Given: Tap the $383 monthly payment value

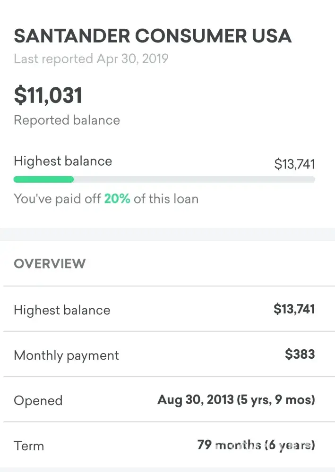Looking at the screenshot, I should tap(300, 354).
